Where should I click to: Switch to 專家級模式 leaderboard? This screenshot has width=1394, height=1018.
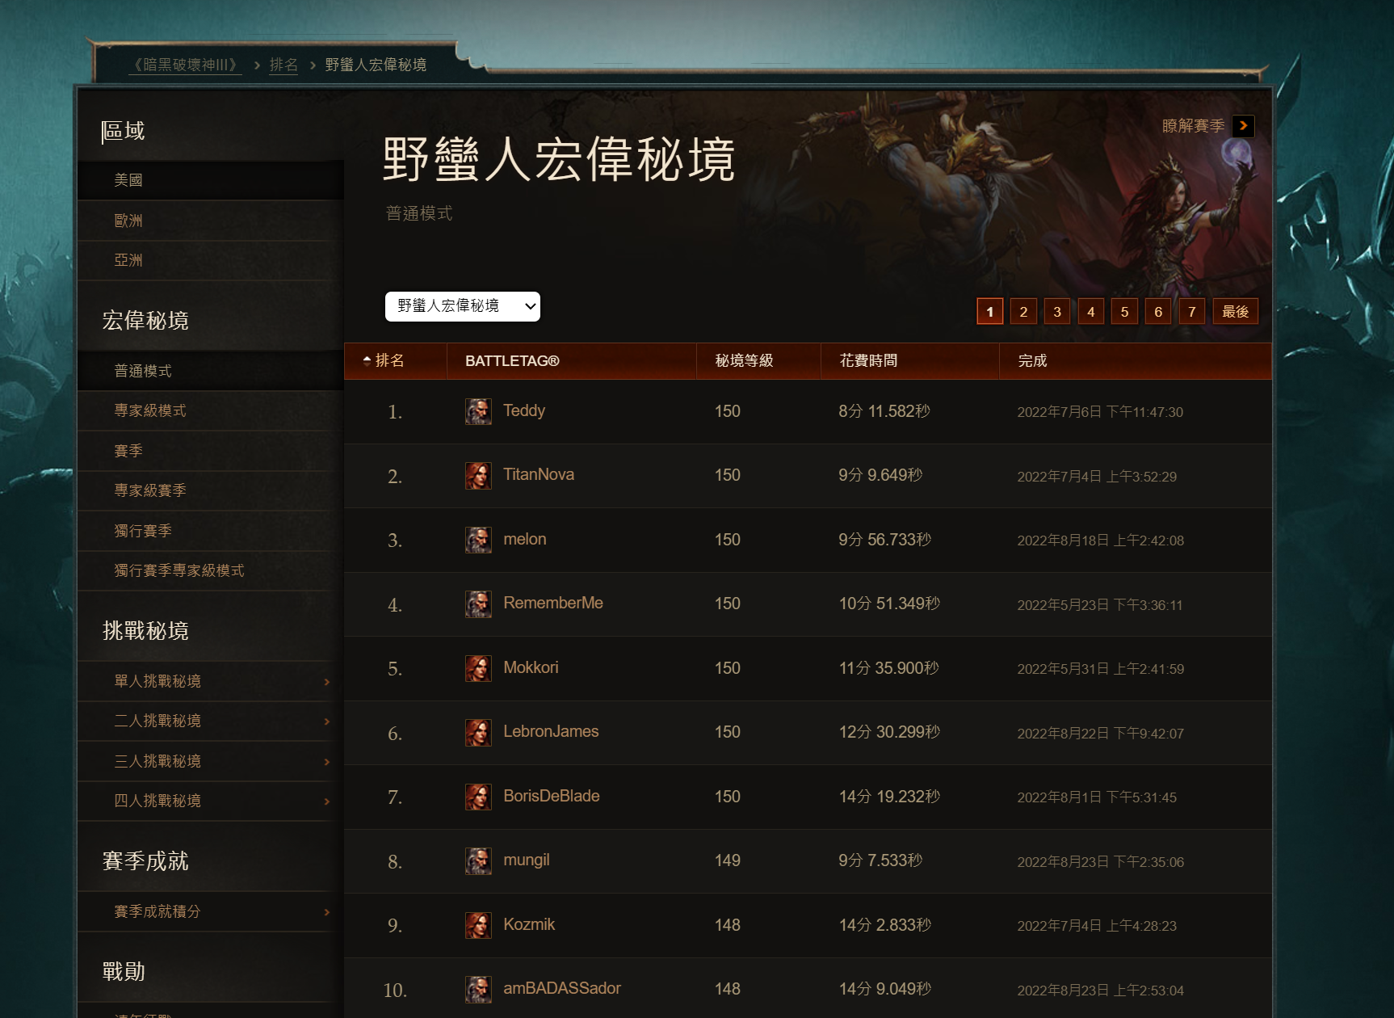(211, 410)
